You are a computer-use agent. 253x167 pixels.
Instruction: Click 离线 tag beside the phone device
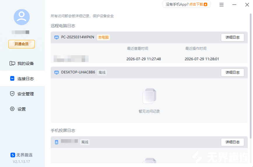click(85, 142)
